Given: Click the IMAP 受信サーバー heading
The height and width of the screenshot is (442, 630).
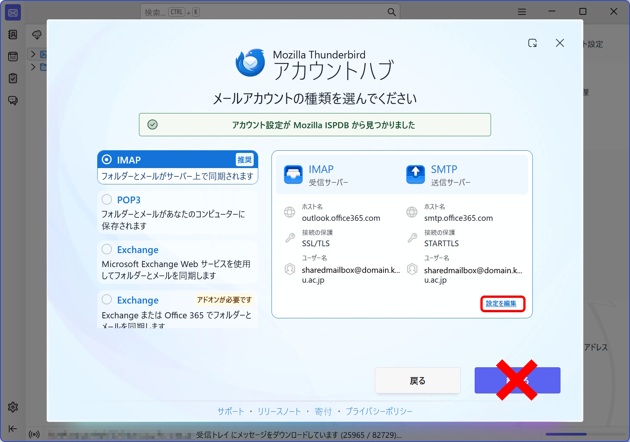Looking at the screenshot, I should pyautogui.click(x=328, y=175).
